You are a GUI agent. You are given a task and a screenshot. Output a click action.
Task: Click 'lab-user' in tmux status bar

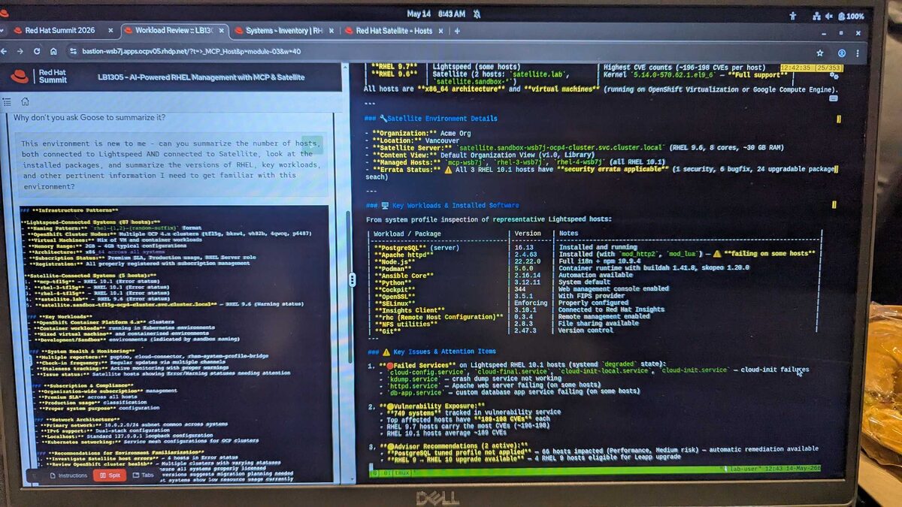point(746,469)
